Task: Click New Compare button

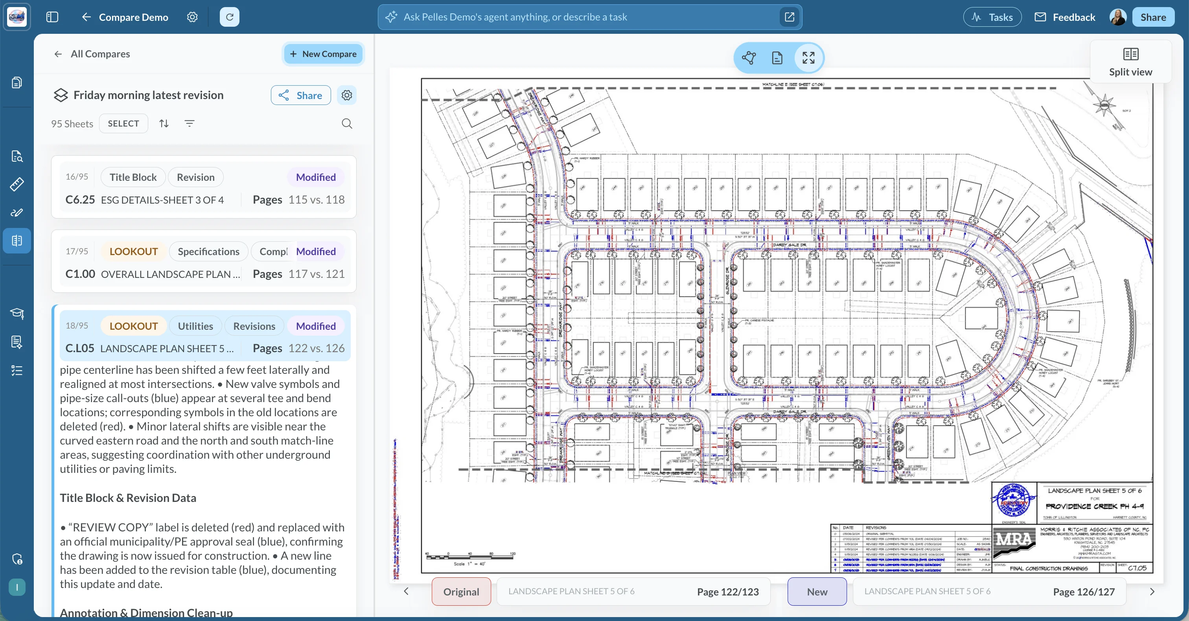Action: [323, 54]
